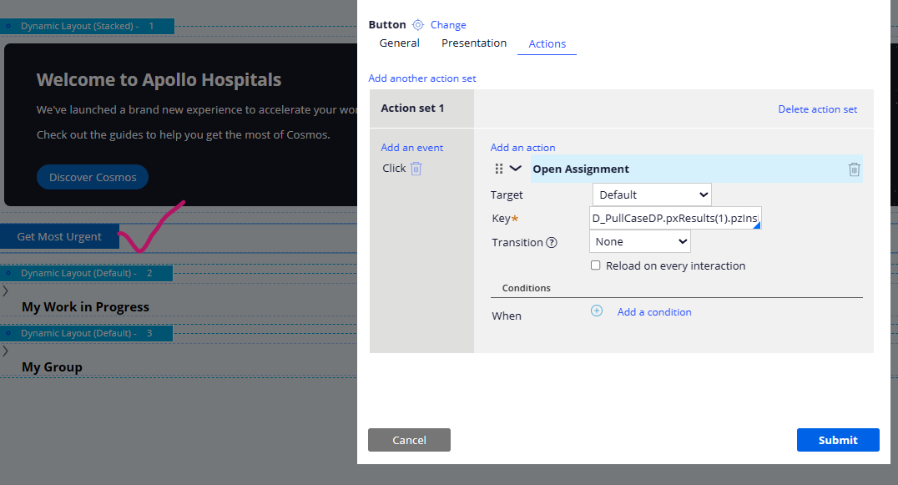Submit the button action configuration
Screen dimensions: 898x485
point(837,440)
